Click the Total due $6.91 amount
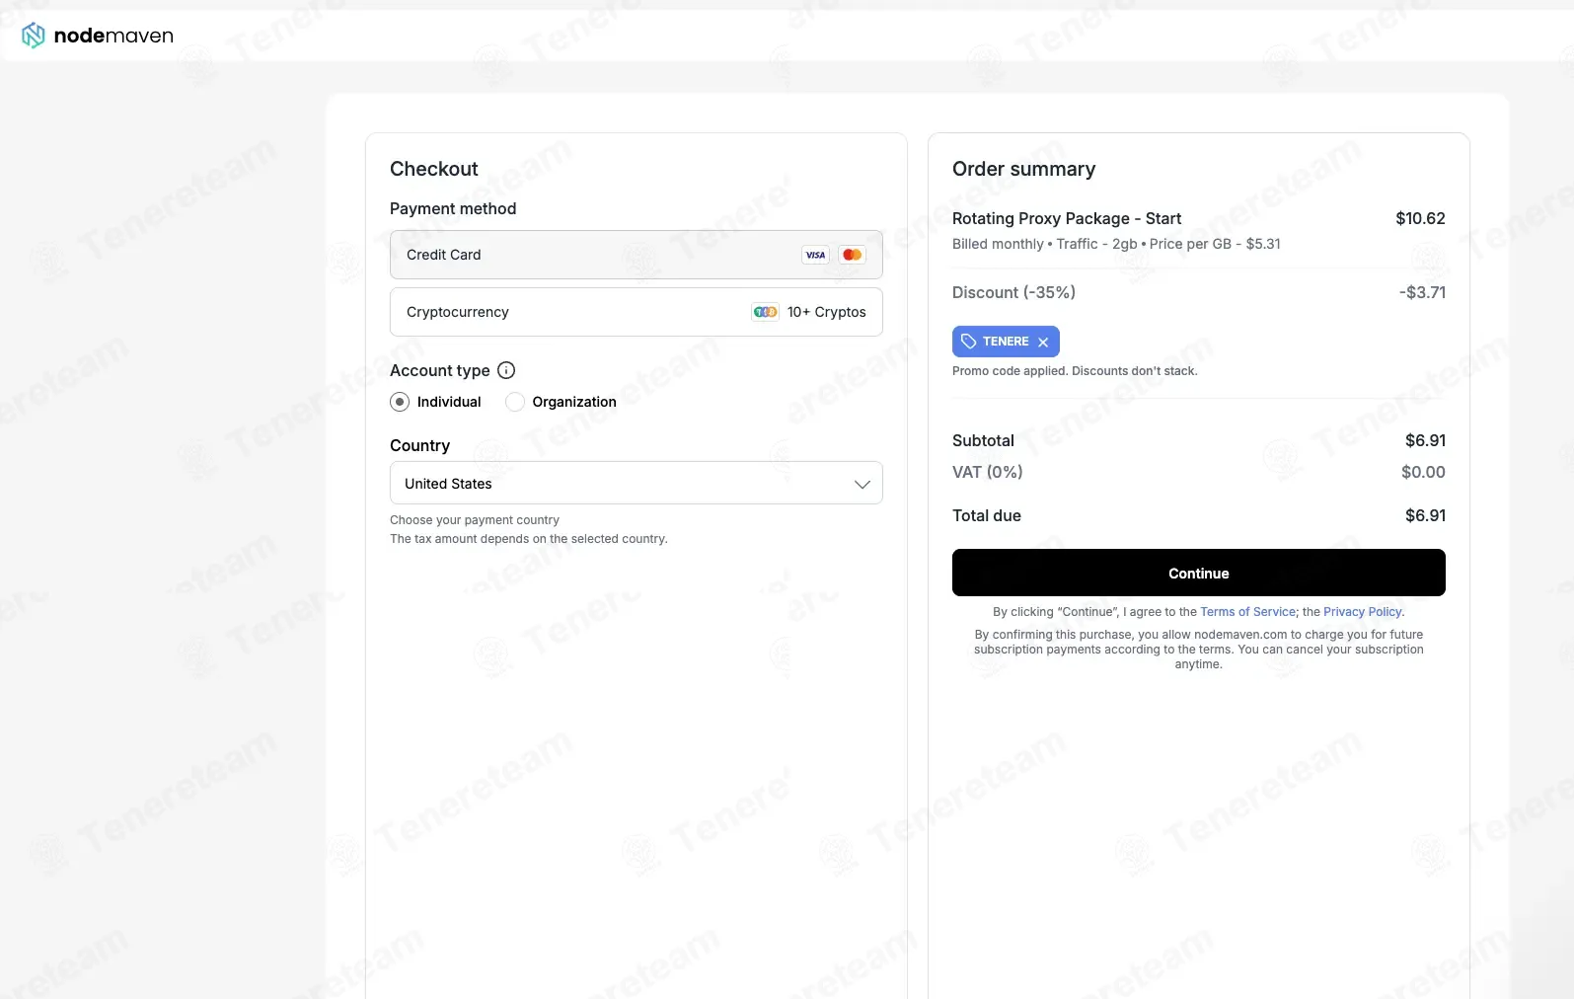Viewport: 1574px width, 999px height. tap(1425, 515)
